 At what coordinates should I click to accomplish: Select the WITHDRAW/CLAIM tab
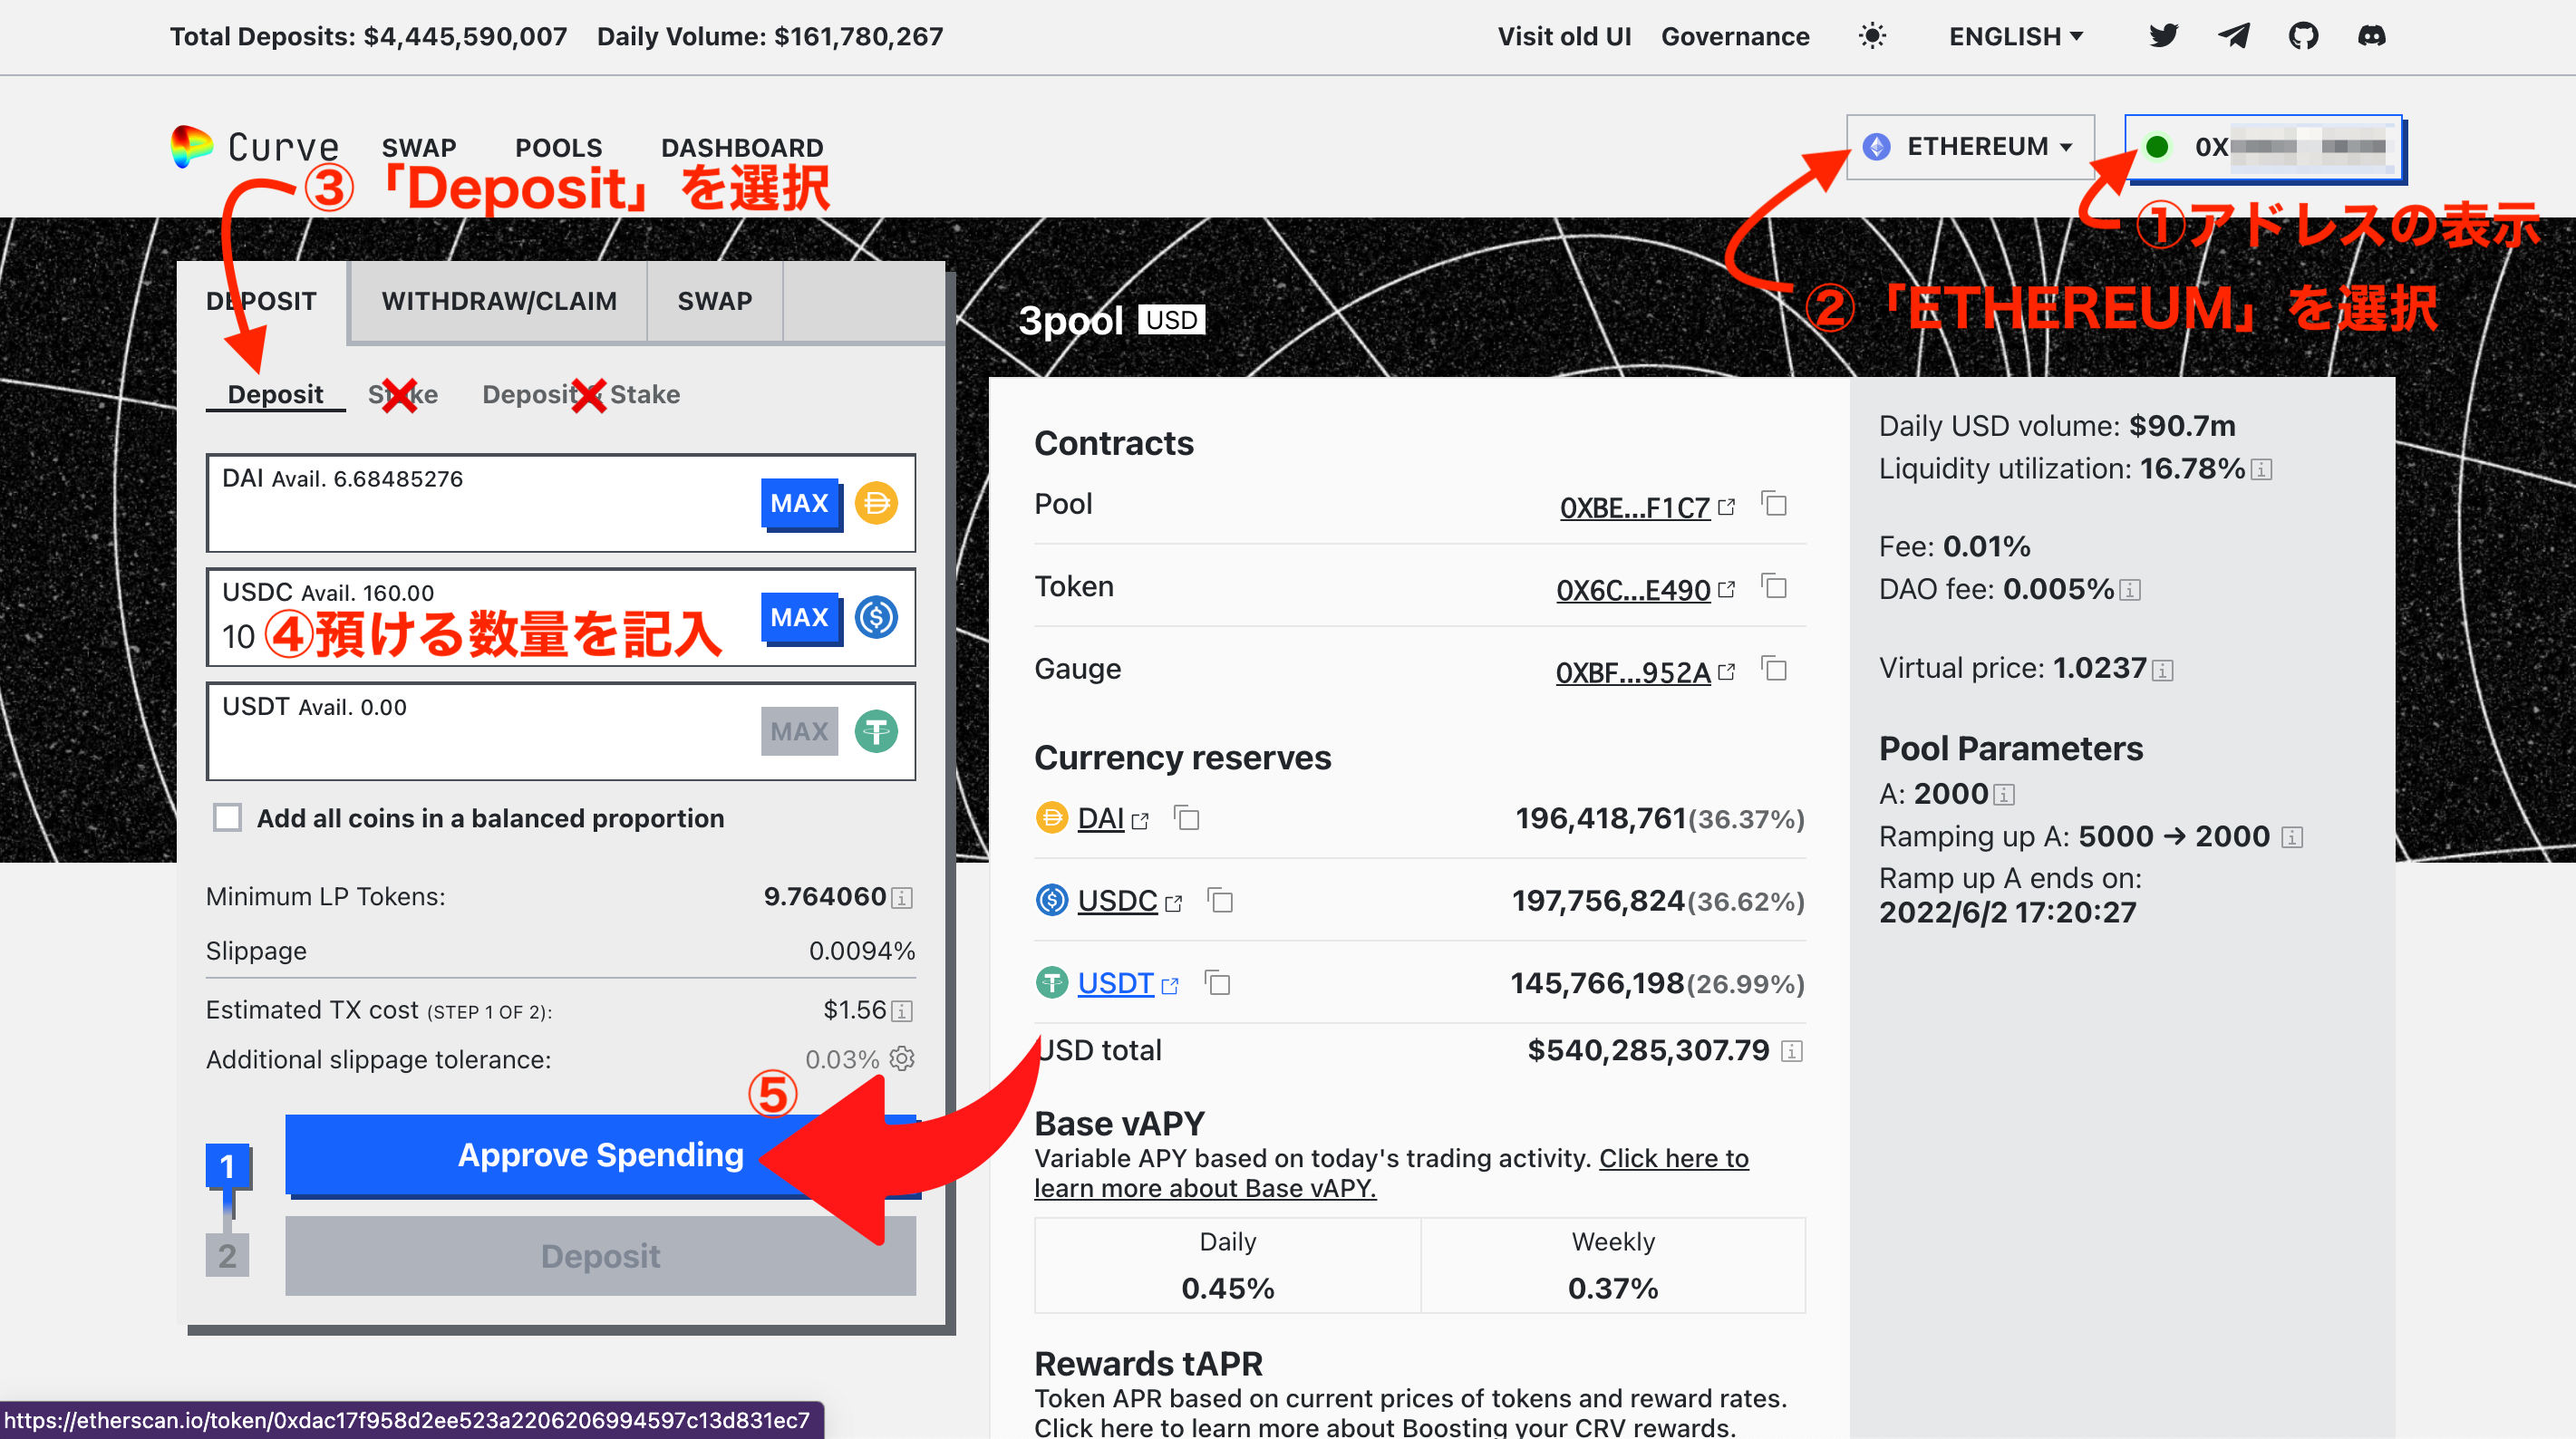(x=499, y=299)
